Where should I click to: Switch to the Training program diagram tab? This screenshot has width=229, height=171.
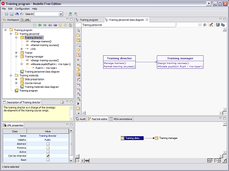tap(89, 20)
